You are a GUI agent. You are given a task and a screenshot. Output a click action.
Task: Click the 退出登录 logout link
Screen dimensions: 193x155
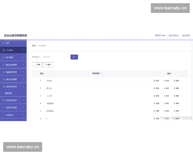click(x=186, y=36)
